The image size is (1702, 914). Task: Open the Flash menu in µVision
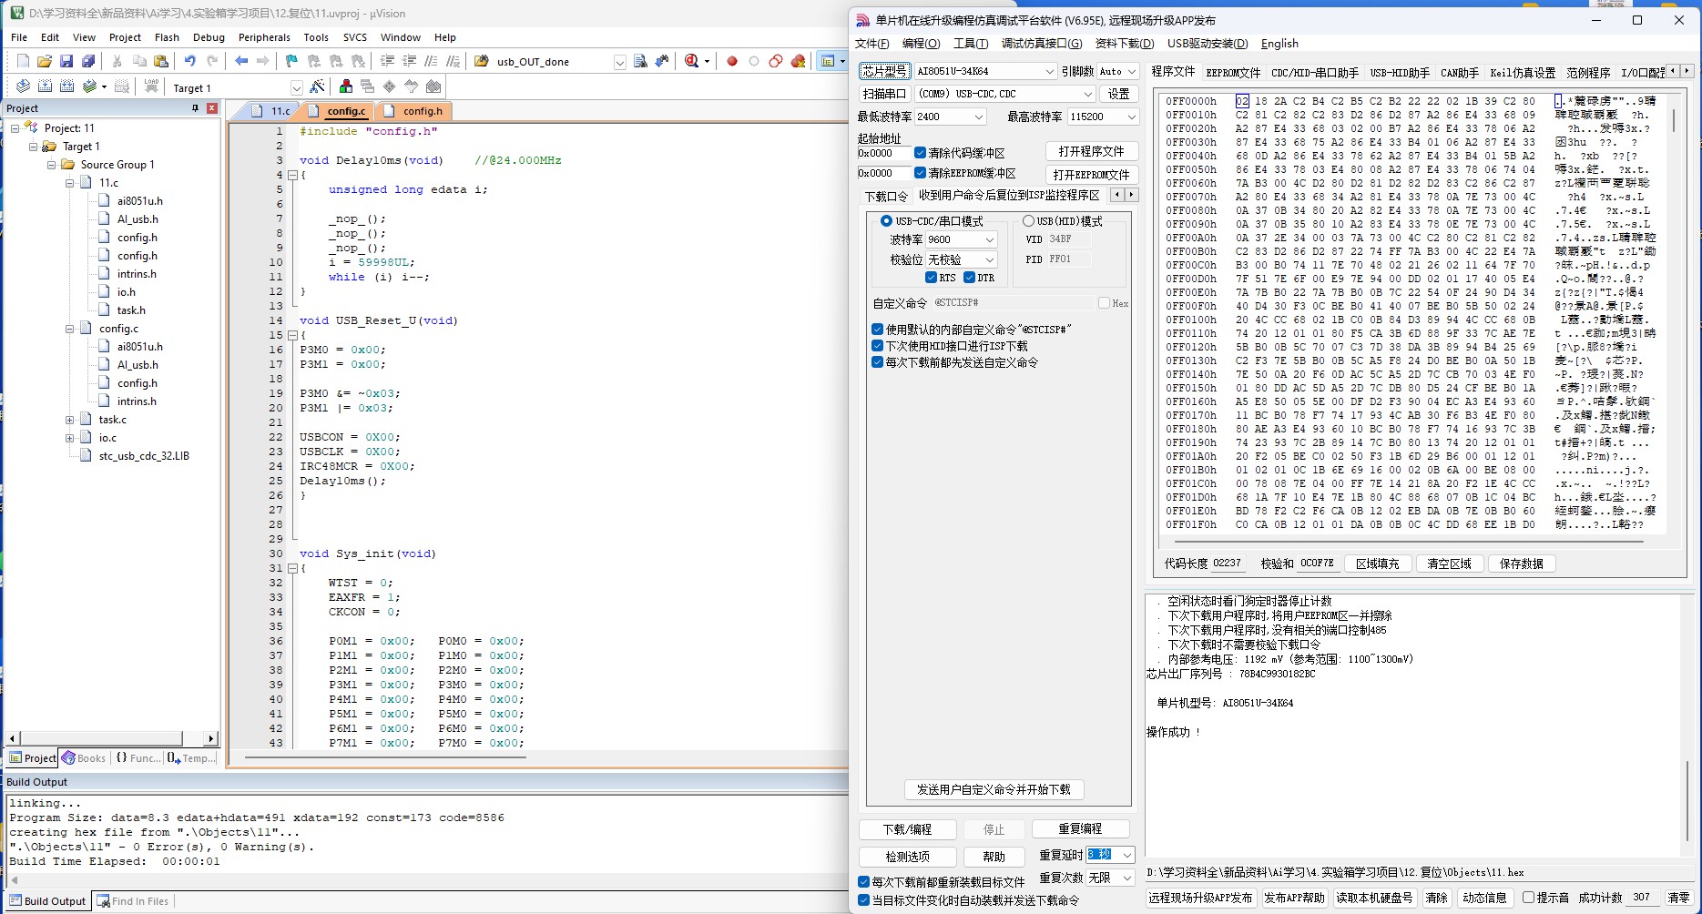click(x=167, y=37)
